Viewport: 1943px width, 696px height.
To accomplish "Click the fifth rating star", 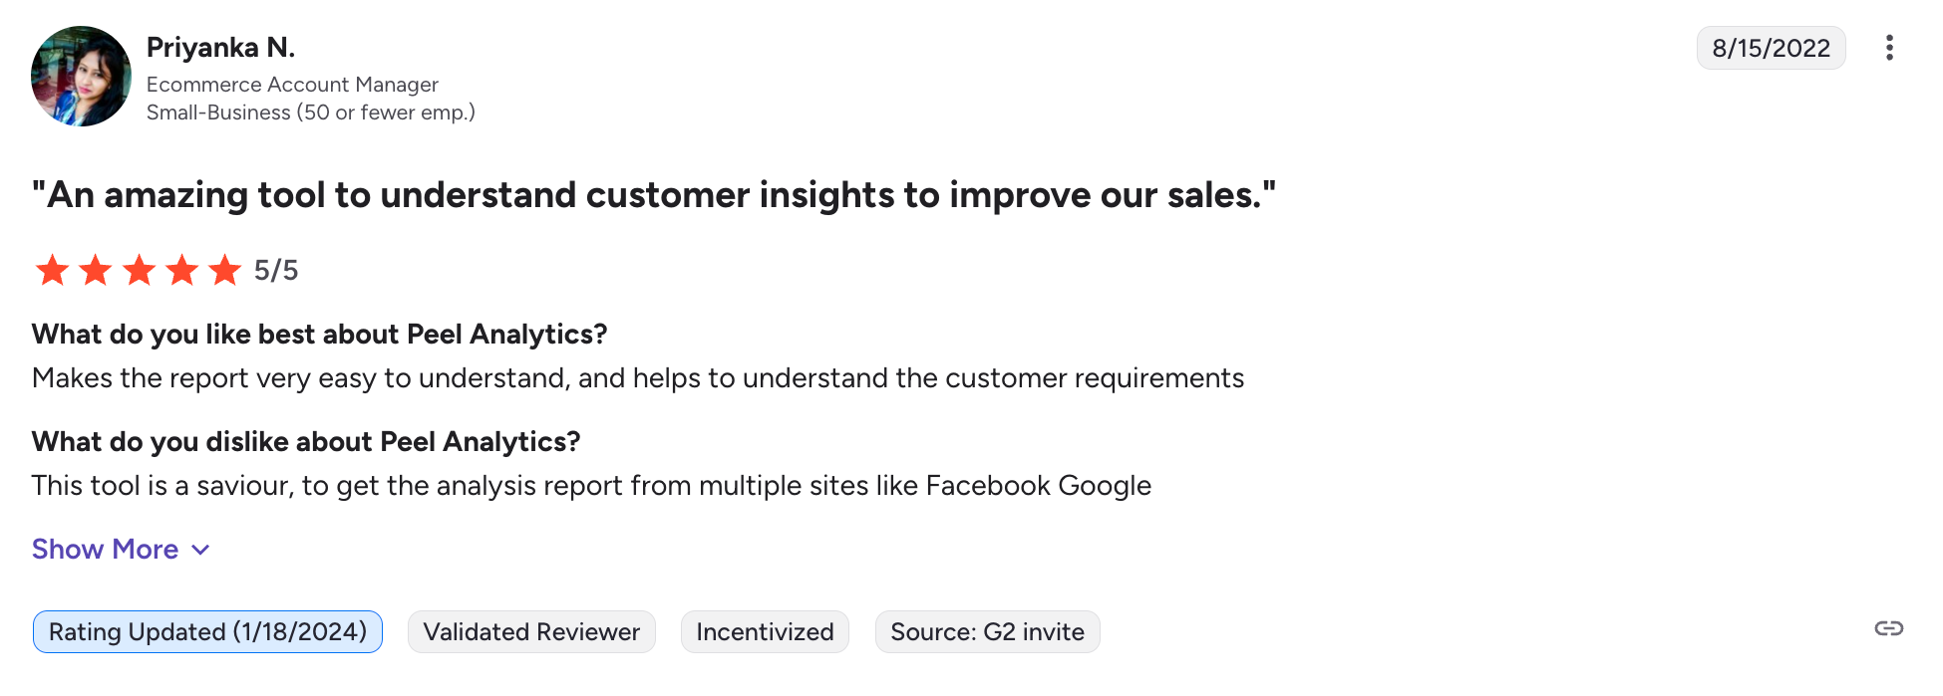I will (x=225, y=270).
